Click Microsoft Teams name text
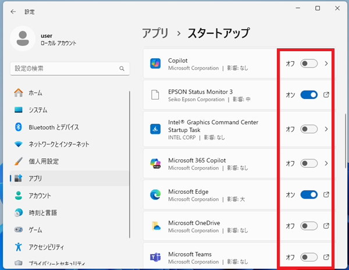Viewport: 349px width, 270px height. pyautogui.click(x=190, y=254)
